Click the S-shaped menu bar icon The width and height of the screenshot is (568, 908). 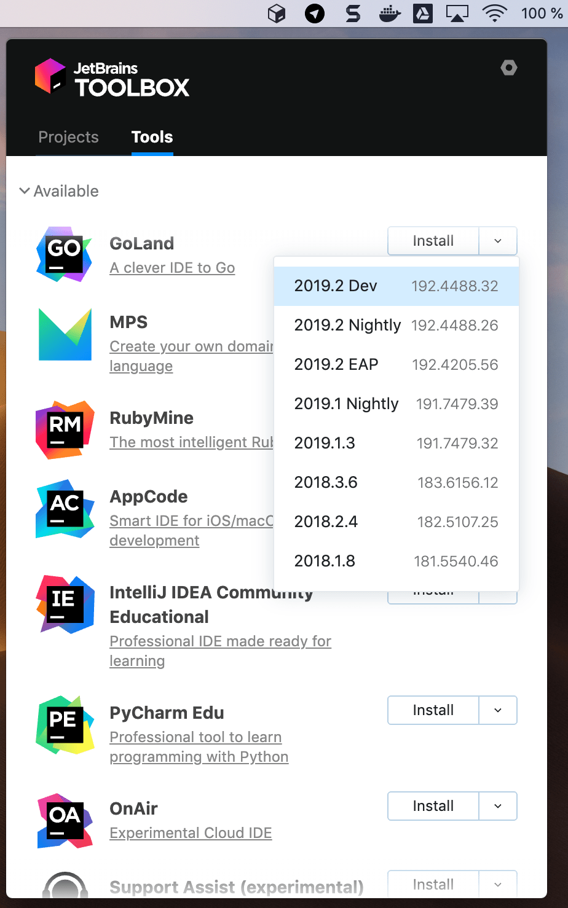[x=352, y=13]
